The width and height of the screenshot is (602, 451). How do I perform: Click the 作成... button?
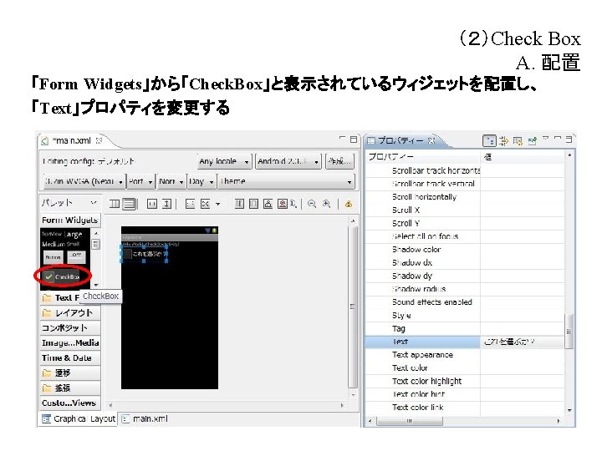(339, 161)
